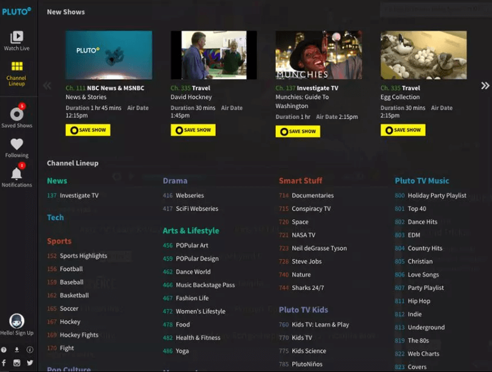The height and width of the screenshot is (372, 492).
Task: Select channel 472 Women's Lifestyle
Action: pos(195,311)
